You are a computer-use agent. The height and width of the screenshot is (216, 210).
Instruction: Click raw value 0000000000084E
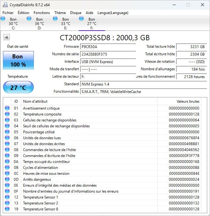point(184,174)
